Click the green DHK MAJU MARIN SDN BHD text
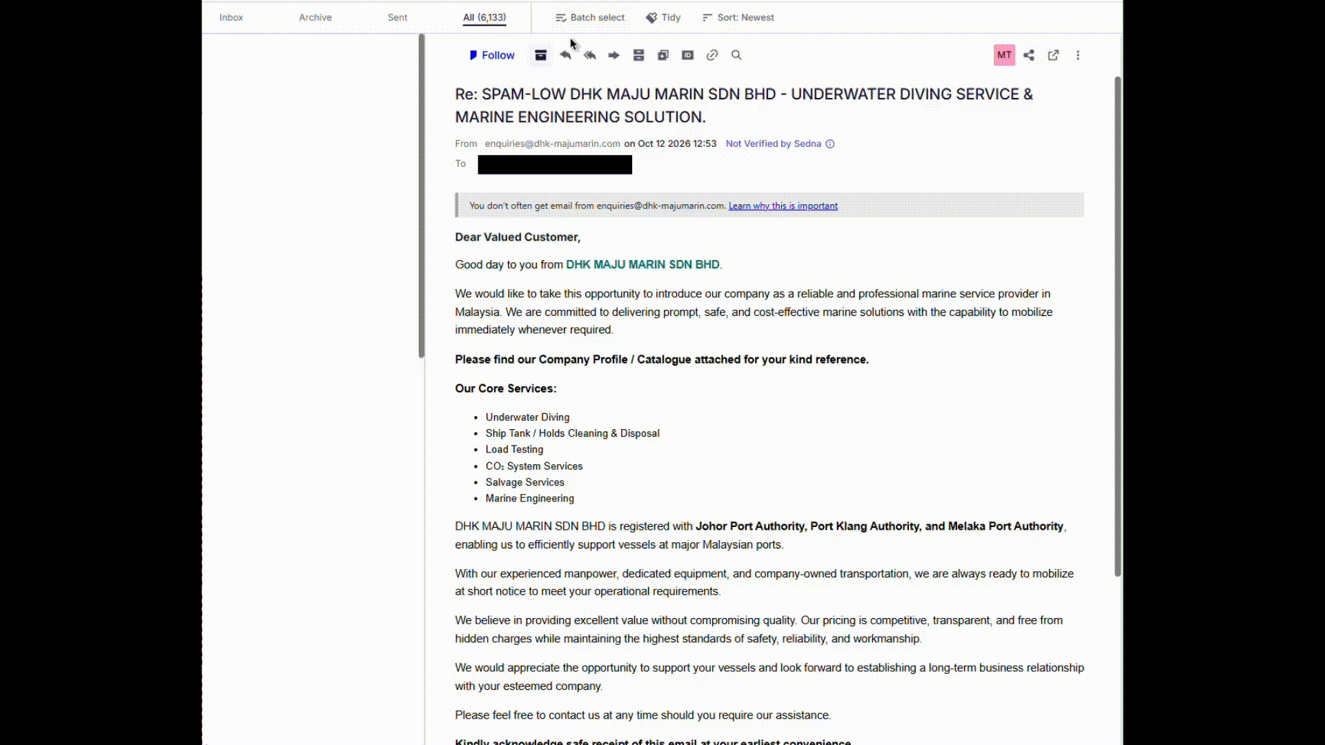Image resolution: width=1325 pixels, height=745 pixels. coord(642,264)
